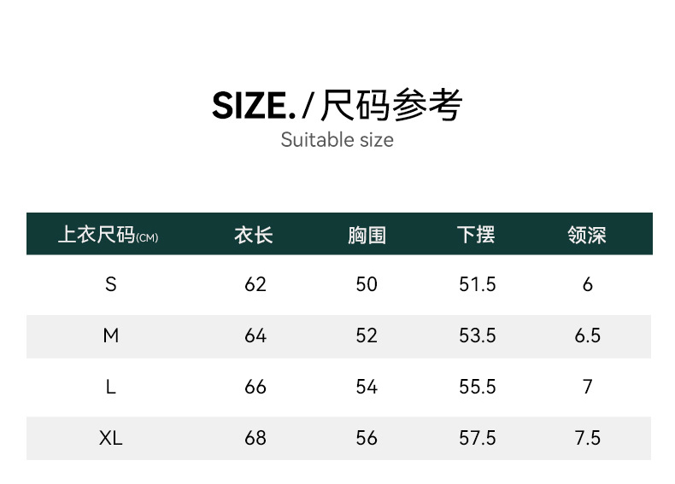This screenshot has width=675, height=484.
Task: Select the M size row label
Action: pos(110,335)
